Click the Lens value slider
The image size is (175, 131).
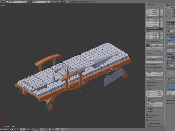point(154,57)
